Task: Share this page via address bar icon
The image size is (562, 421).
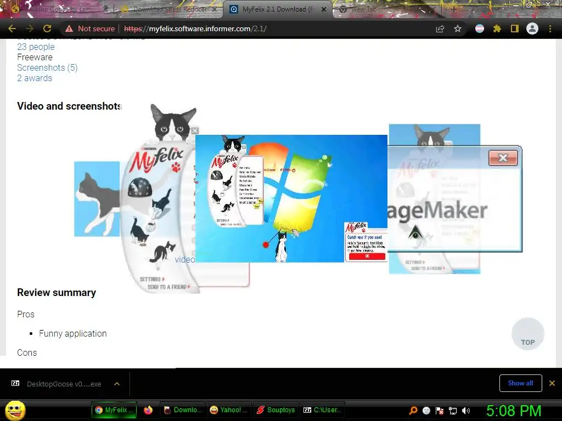Action: [x=440, y=29]
